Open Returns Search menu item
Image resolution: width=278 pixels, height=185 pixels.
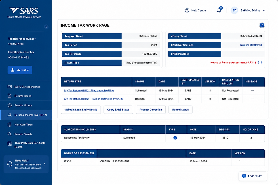pos(26,134)
